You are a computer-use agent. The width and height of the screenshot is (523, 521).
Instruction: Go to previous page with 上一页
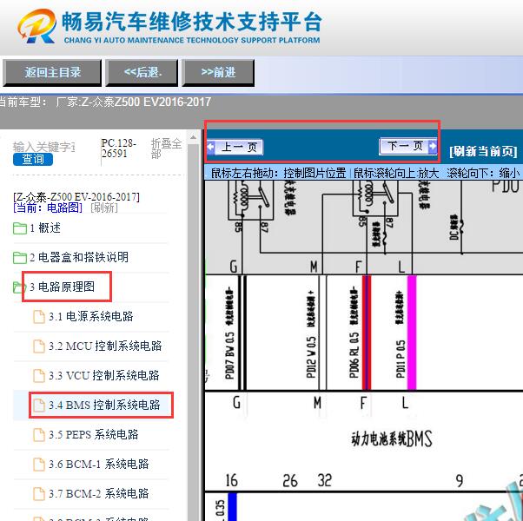point(235,147)
